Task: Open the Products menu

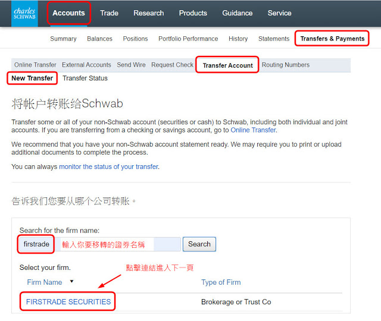Action: click(x=193, y=13)
